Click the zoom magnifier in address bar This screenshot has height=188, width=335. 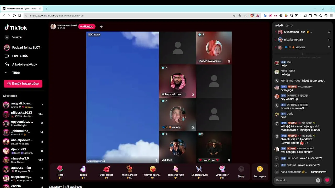click(239, 16)
